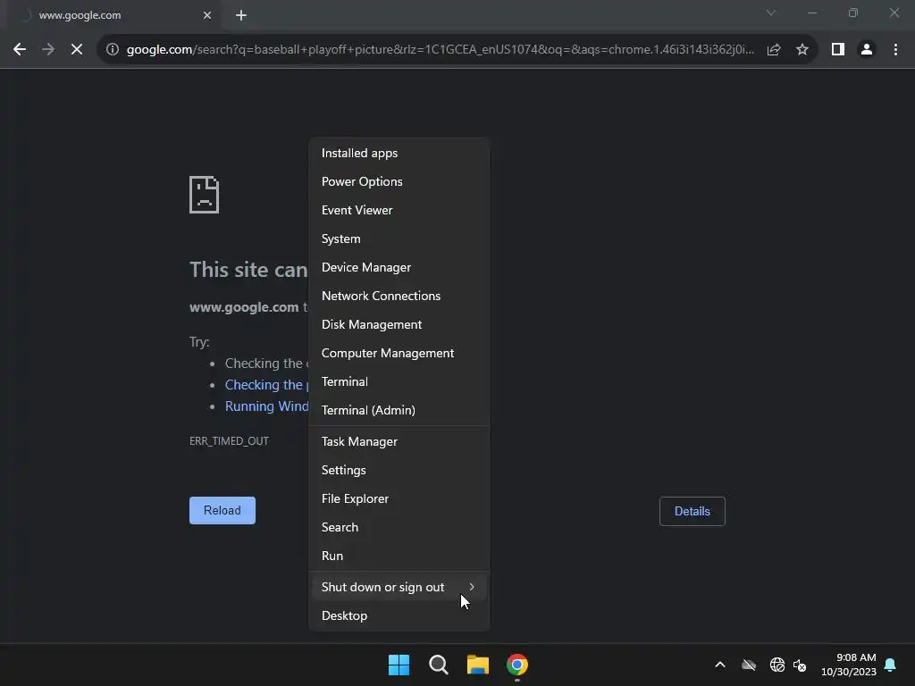Close the www.google.com tab
The width and height of the screenshot is (915, 686).
point(207,15)
